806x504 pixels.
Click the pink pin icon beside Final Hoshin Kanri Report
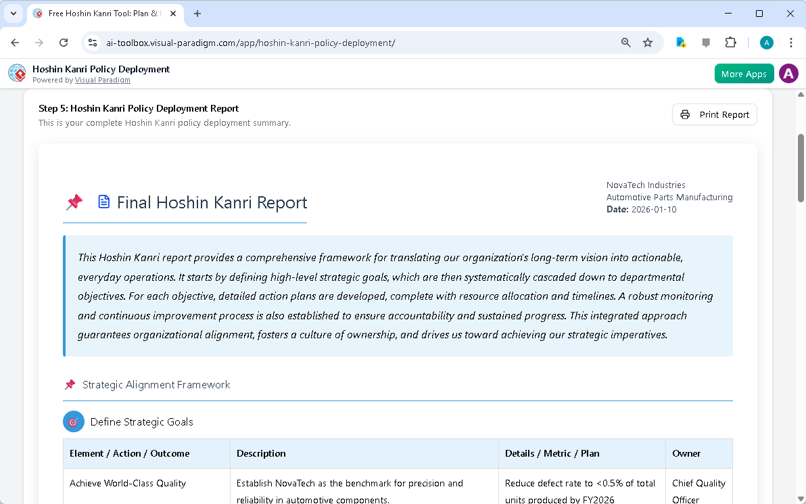(74, 202)
